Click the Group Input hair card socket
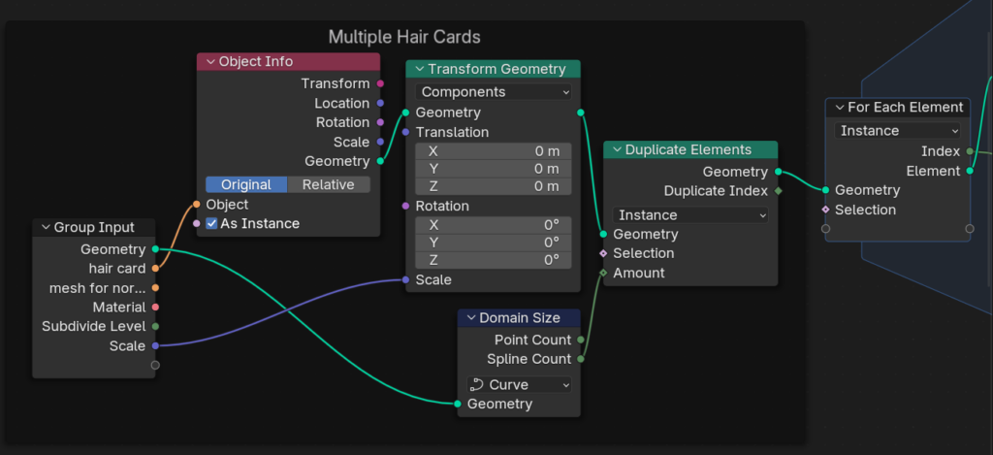 tap(155, 269)
